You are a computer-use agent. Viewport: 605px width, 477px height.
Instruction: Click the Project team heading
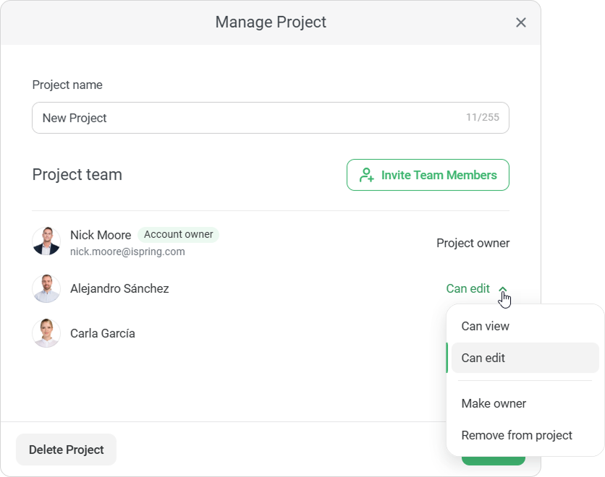click(77, 175)
